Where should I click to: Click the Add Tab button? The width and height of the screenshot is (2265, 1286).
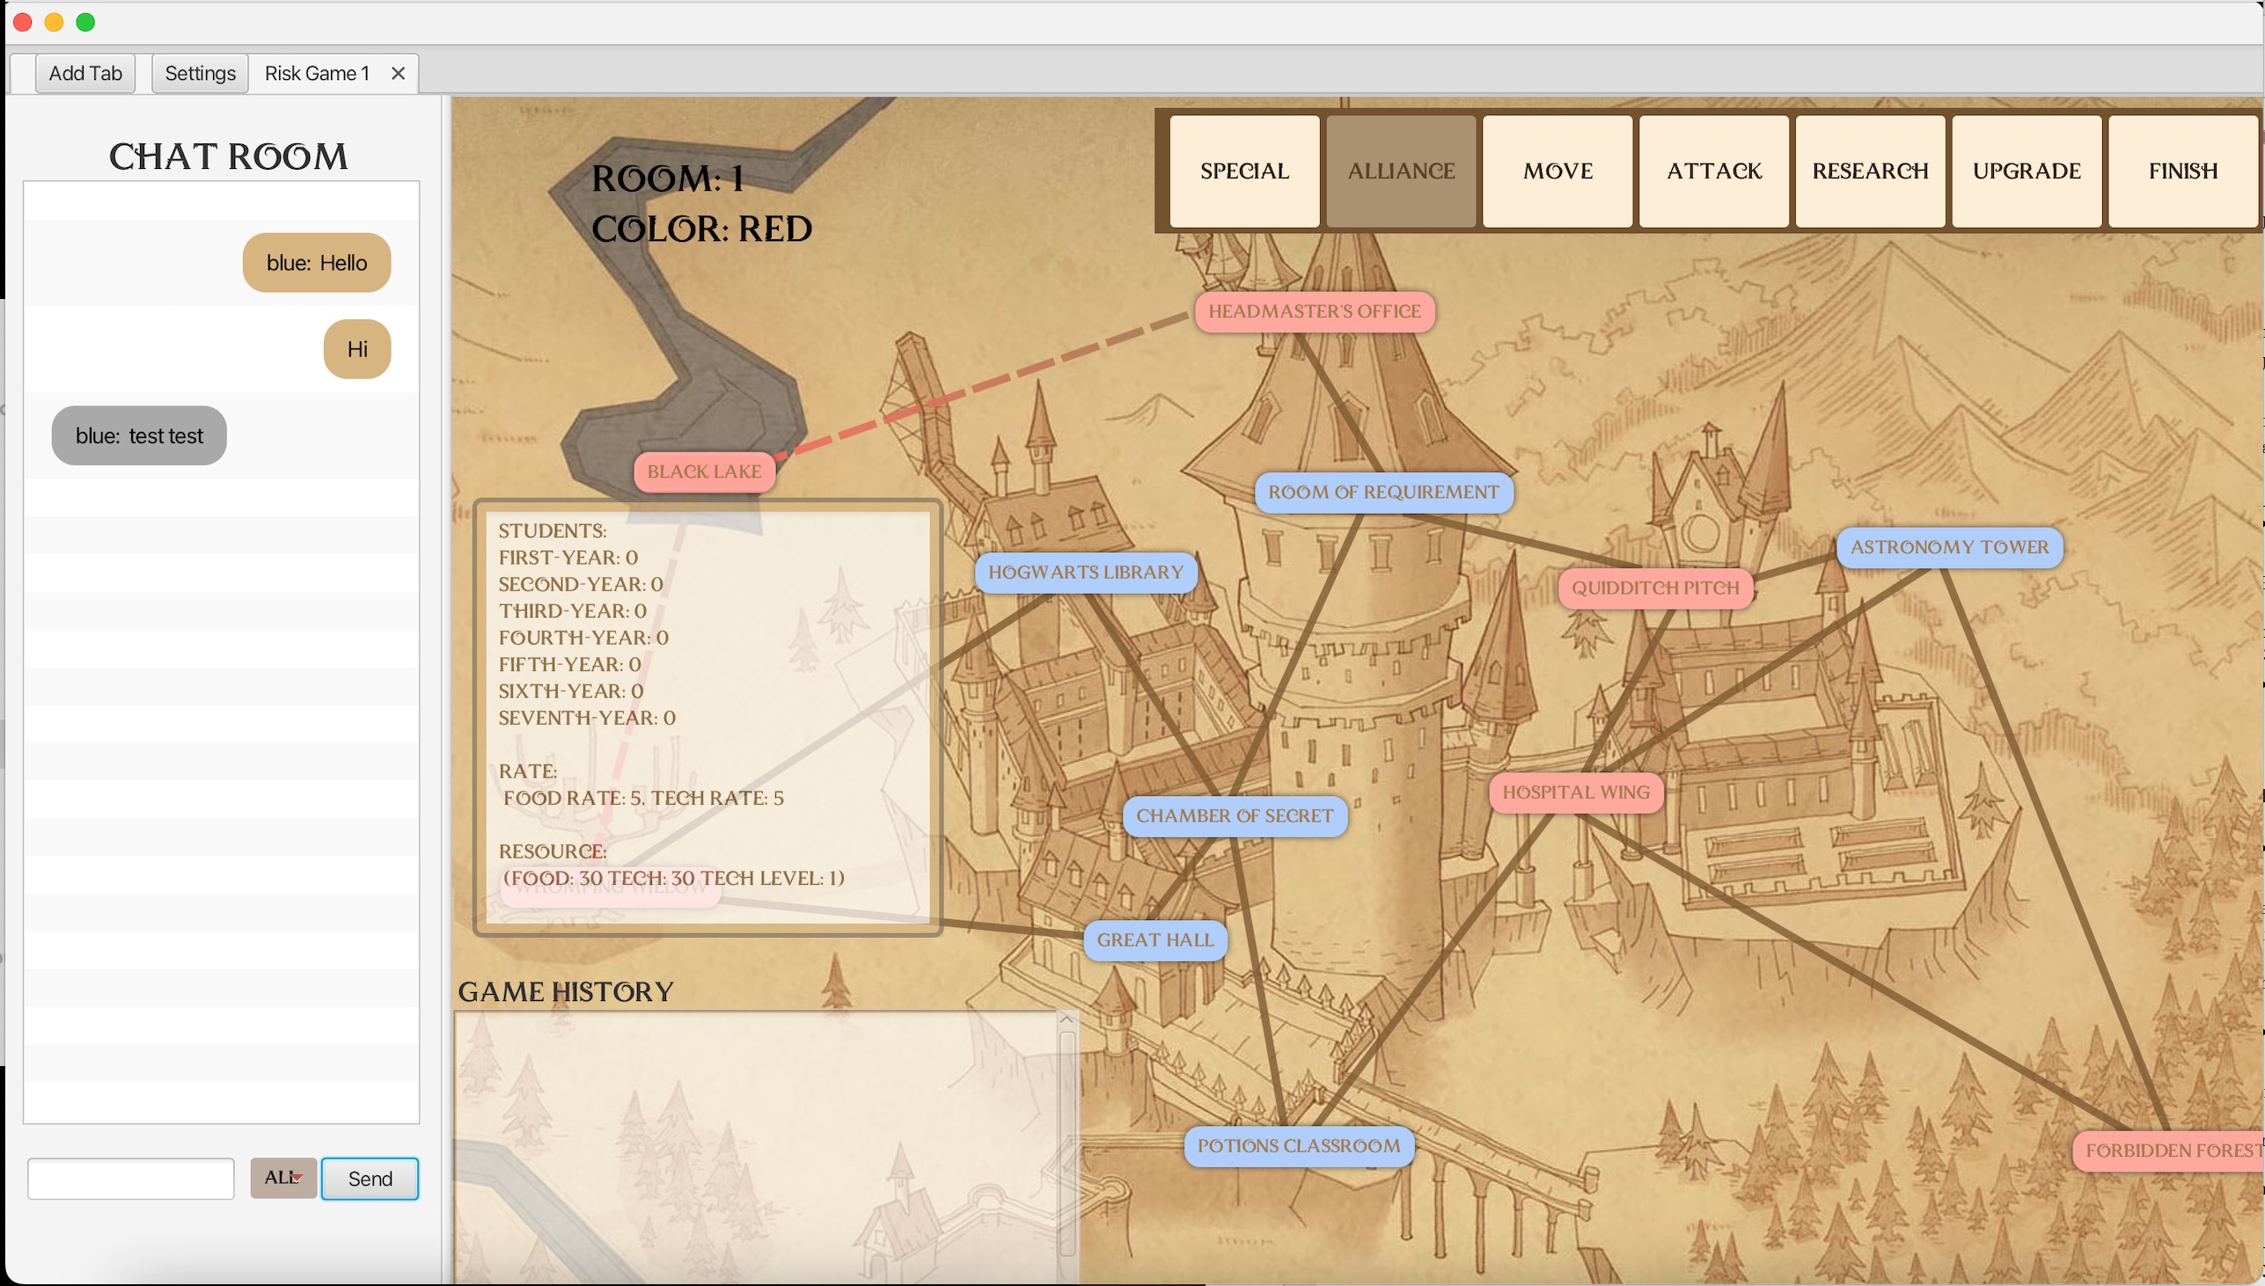(84, 73)
